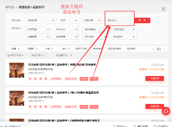Click 立即租用 for the 333皮肤 listing
This screenshot has height=127, width=172.
[155, 78]
